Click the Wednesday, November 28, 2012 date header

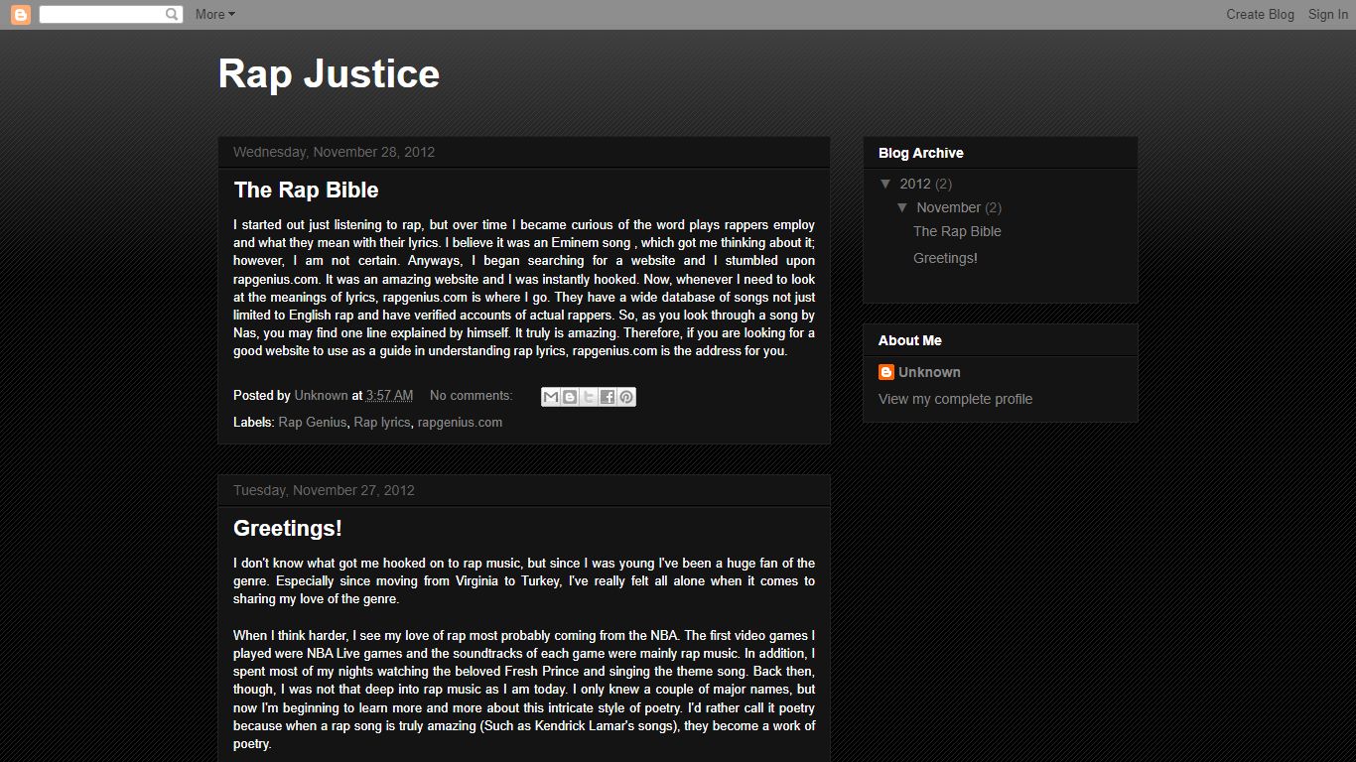334,152
